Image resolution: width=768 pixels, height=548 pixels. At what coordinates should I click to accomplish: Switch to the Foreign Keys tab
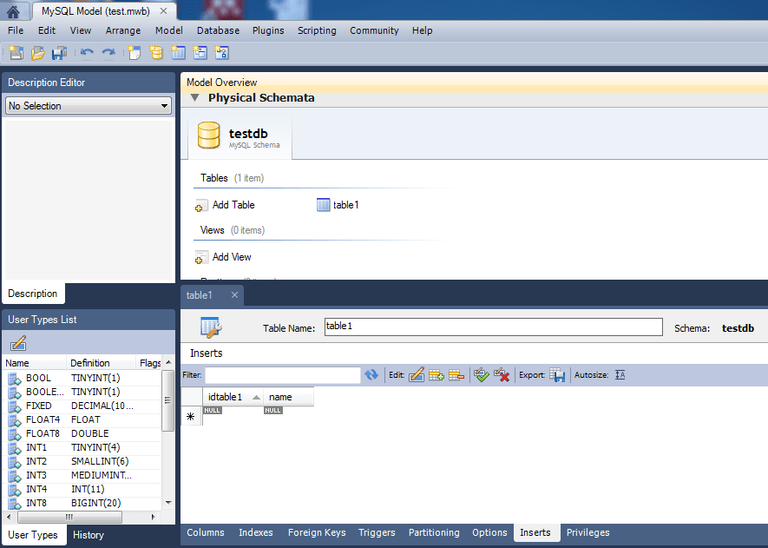[317, 532]
